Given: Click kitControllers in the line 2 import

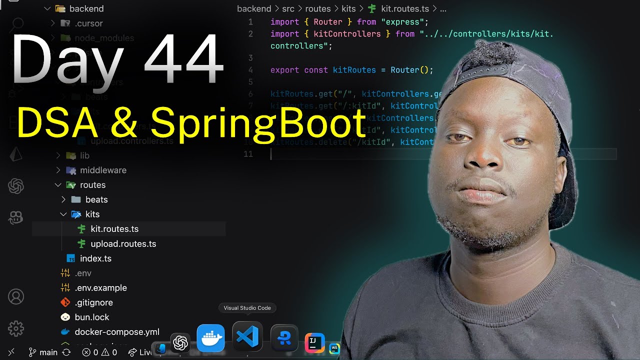Looking at the screenshot, I should pos(347,34).
